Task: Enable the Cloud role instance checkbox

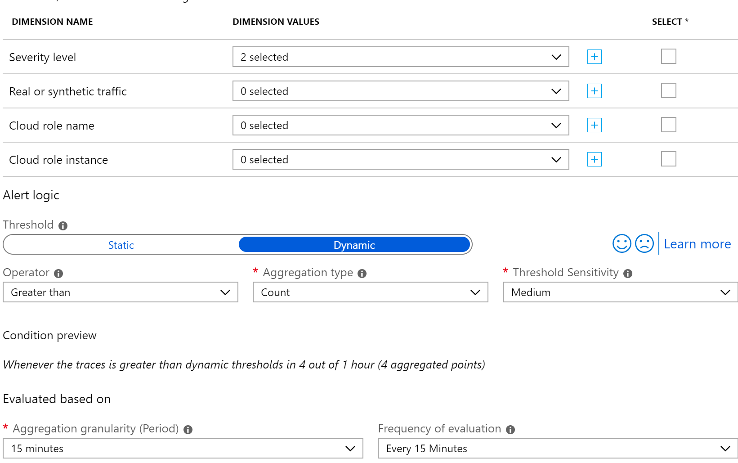Action: pos(668,159)
